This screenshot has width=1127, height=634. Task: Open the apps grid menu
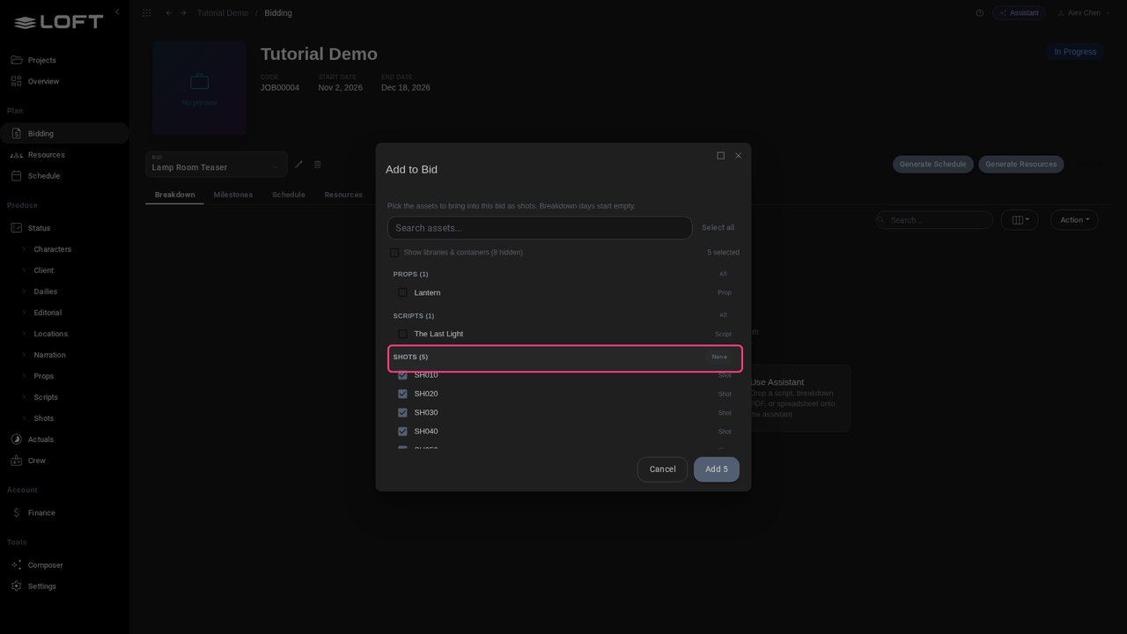146,13
